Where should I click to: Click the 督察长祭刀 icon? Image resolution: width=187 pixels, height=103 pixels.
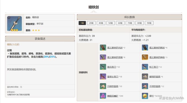[x=103, y=77]
